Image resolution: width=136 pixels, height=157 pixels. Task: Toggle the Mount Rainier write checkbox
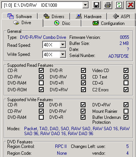click(x=126, y=111)
